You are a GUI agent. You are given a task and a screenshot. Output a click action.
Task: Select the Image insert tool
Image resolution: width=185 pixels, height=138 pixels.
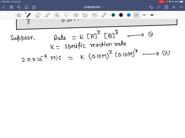tap(85, 15)
